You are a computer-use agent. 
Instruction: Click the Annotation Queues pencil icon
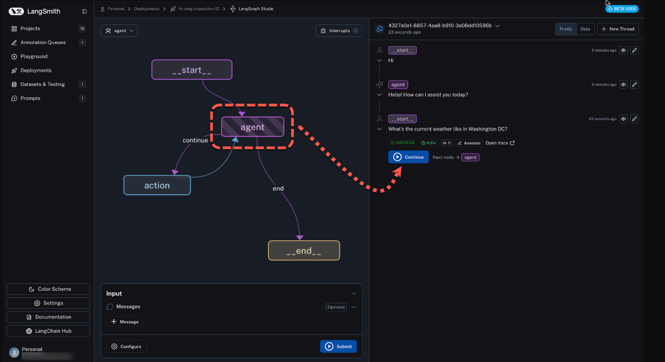coord(14,42)
